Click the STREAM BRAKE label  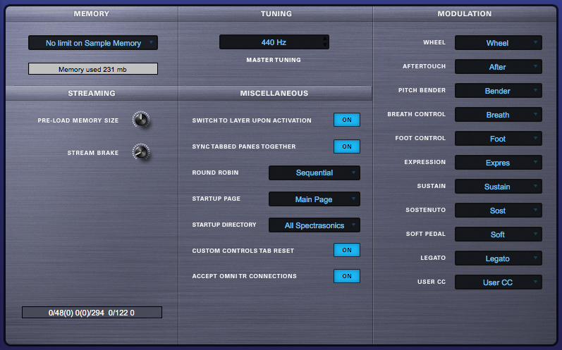93,153
